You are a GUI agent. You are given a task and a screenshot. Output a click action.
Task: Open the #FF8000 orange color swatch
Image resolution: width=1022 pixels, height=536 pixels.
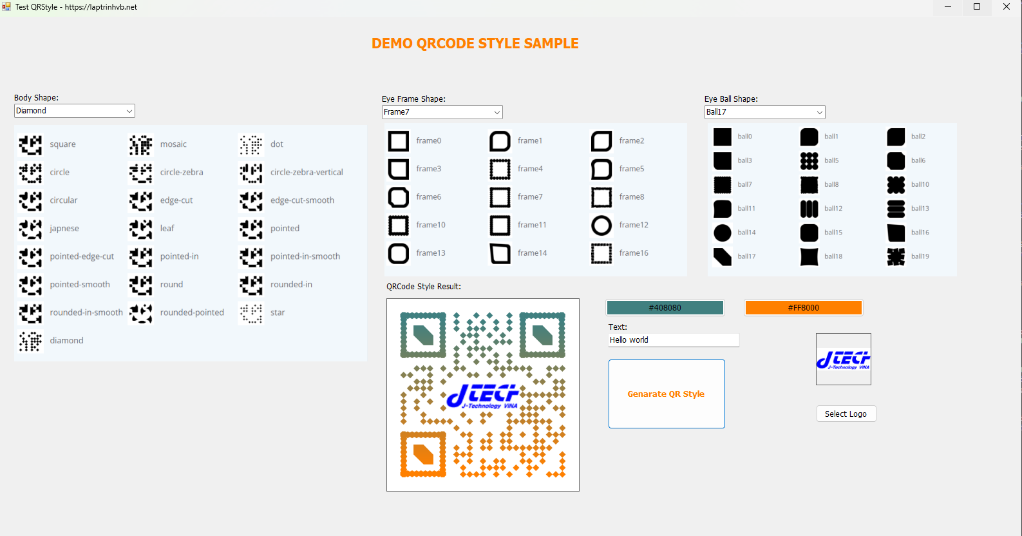[803, 308]
